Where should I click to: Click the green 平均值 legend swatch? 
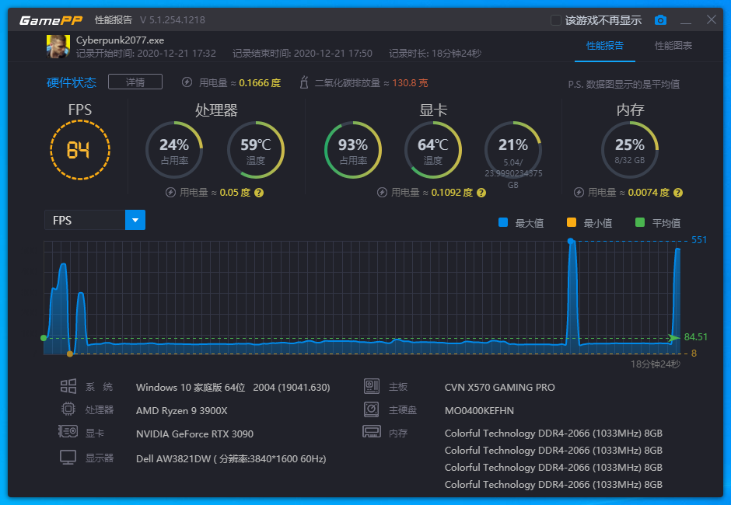(x=640, y=223)
